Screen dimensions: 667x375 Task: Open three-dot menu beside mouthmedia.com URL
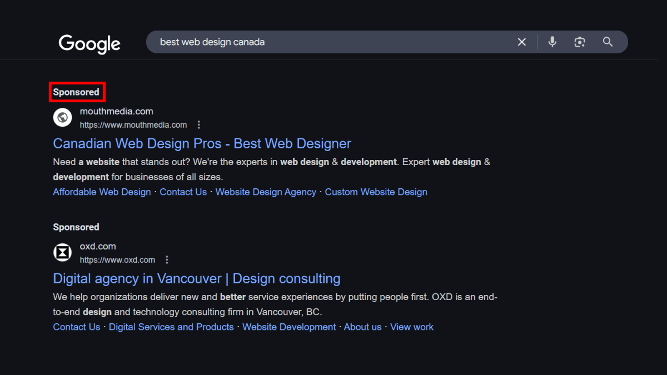tap(199, 125)
